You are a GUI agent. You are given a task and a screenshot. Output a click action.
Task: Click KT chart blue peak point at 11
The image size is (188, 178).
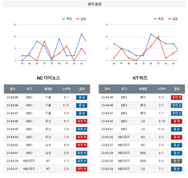click(151, 34)
